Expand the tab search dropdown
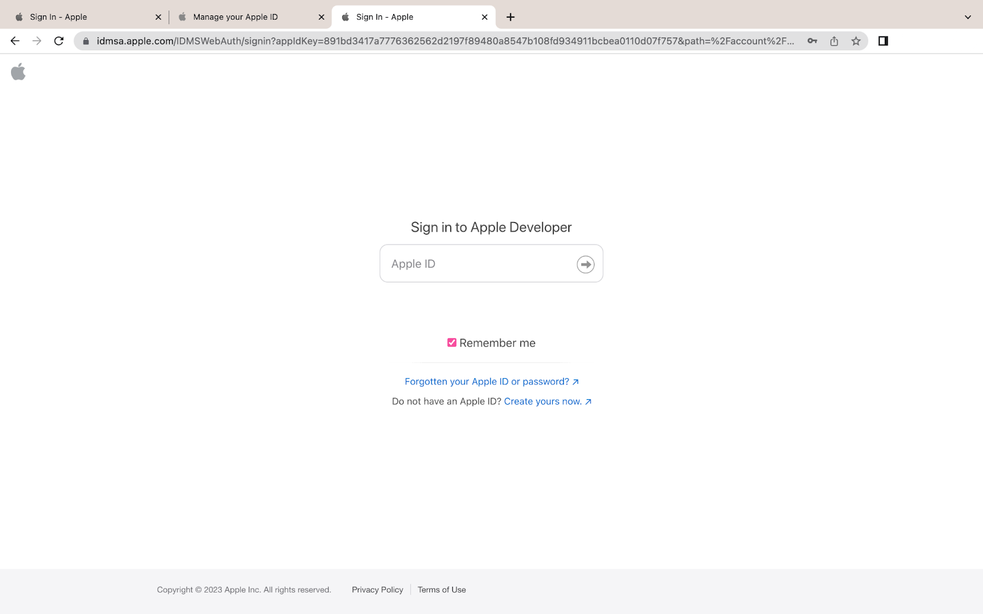Viewport: 983px width, 614px height. (x=968, y=17)
